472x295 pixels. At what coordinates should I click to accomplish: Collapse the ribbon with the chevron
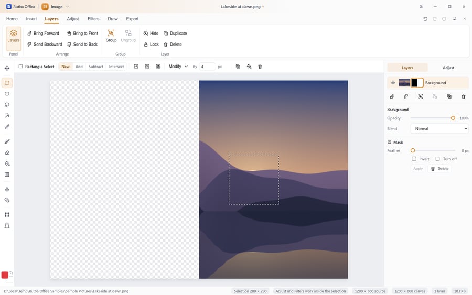[465, 19]
